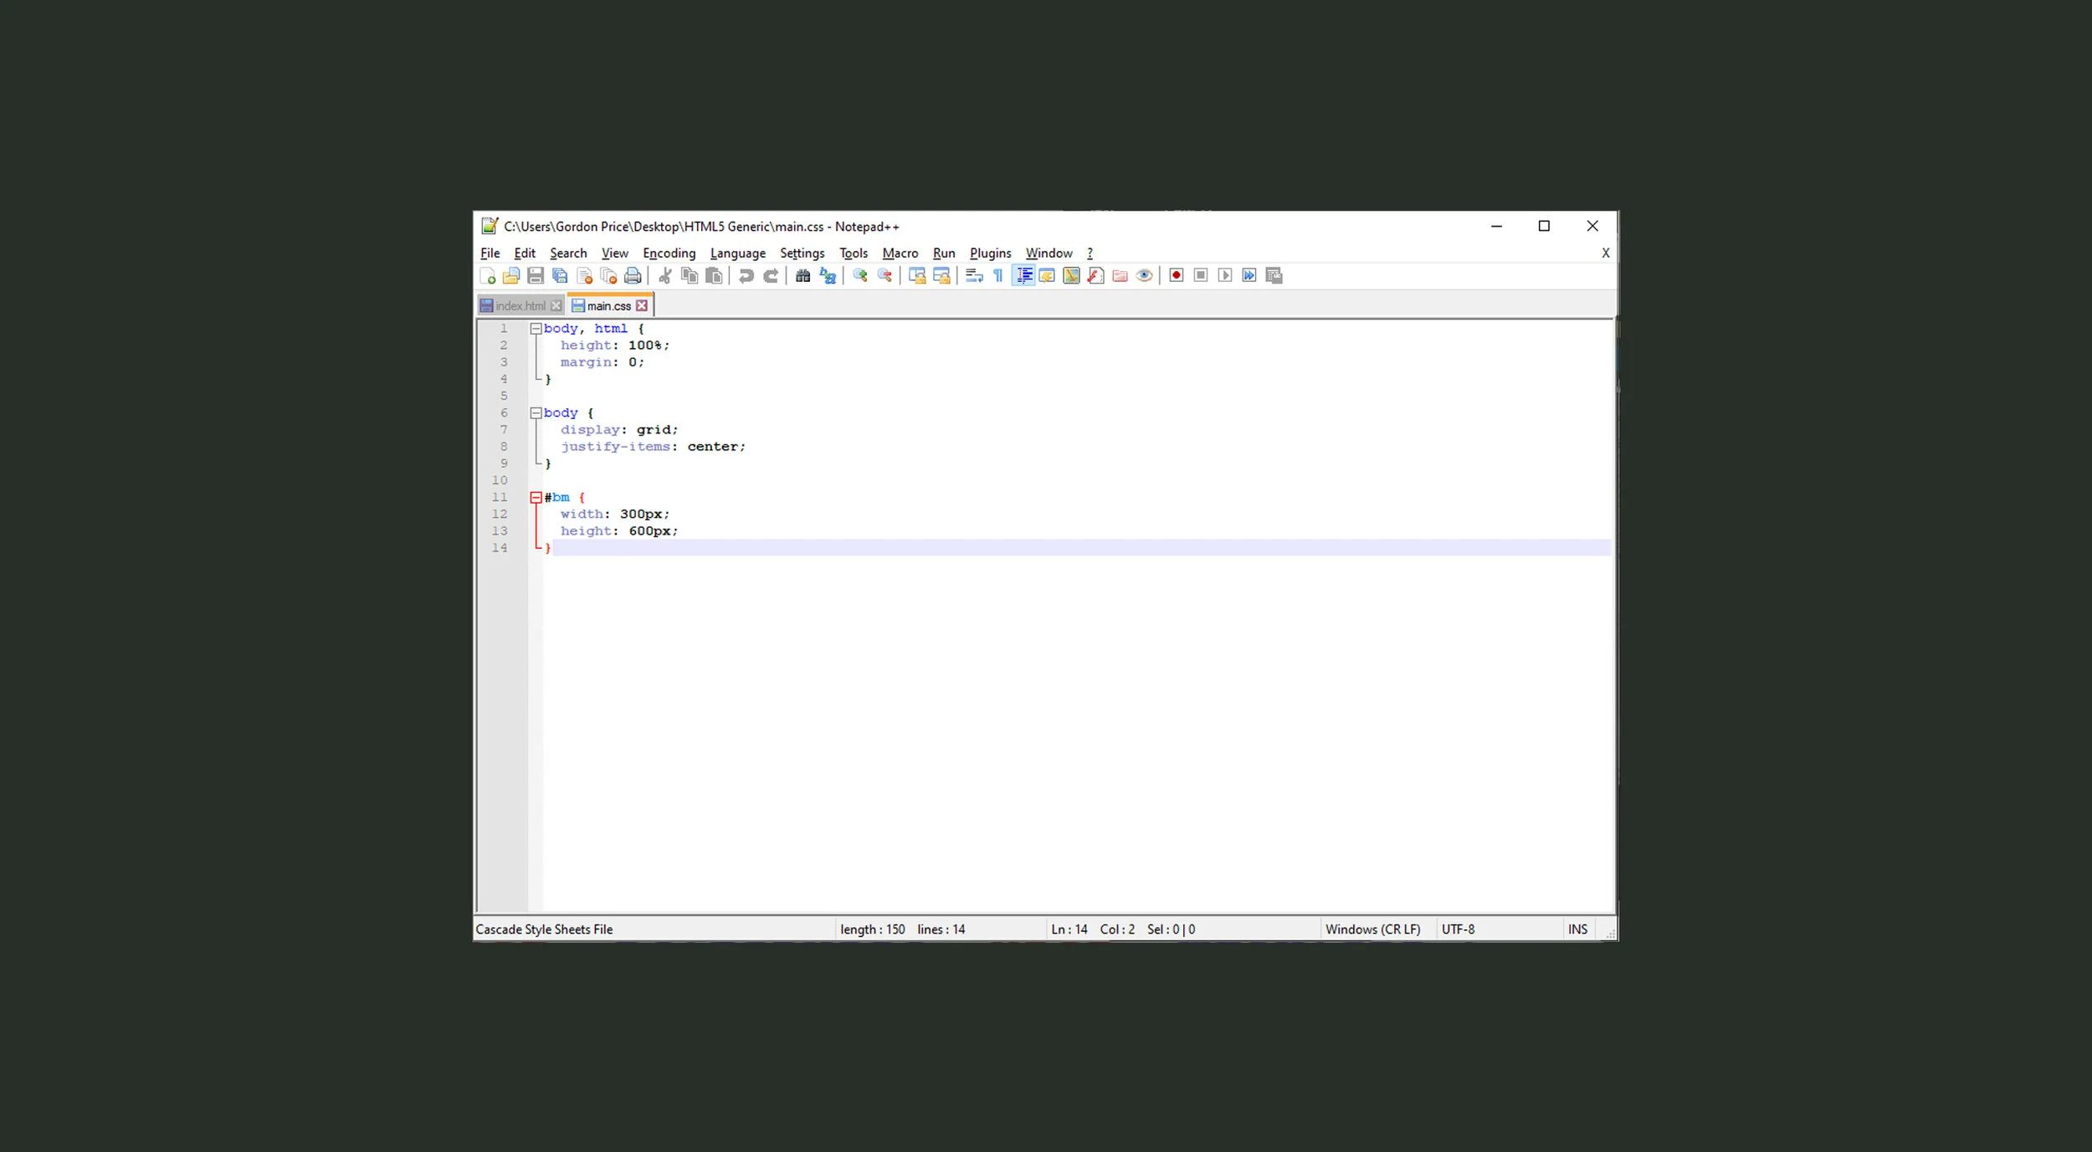Image resolution: width=2092 pixels, height=1152 pixels.
Task: Collapse the body, html rule fold
Action: tap(536, 328)
